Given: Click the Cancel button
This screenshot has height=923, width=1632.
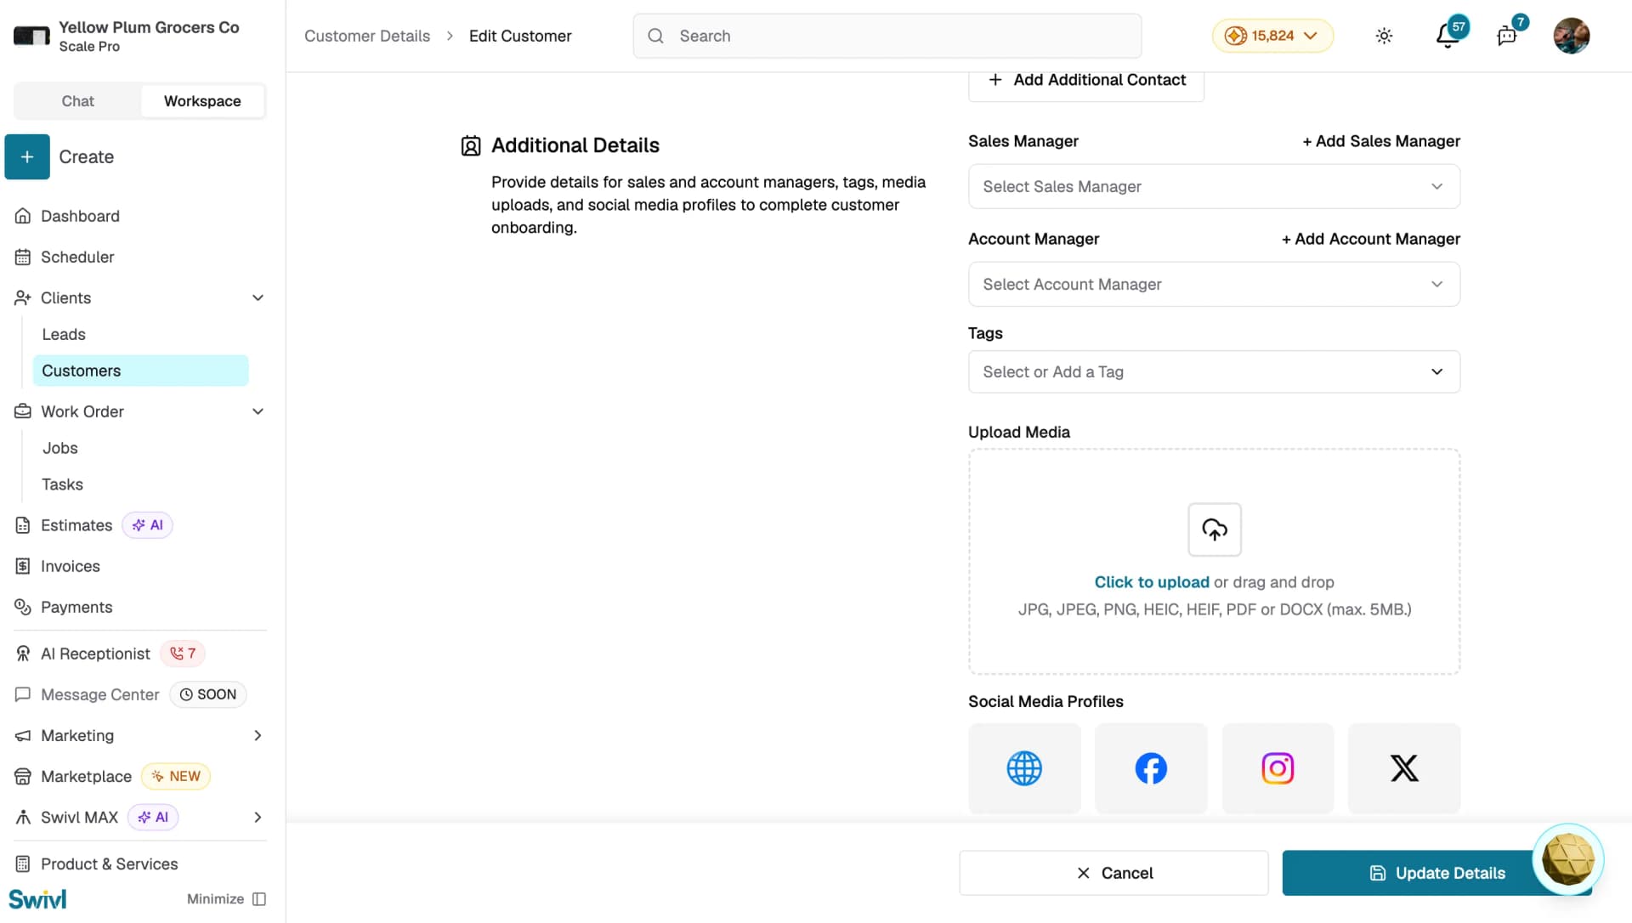Looking at the screenshot, I should pos(1113,873).
